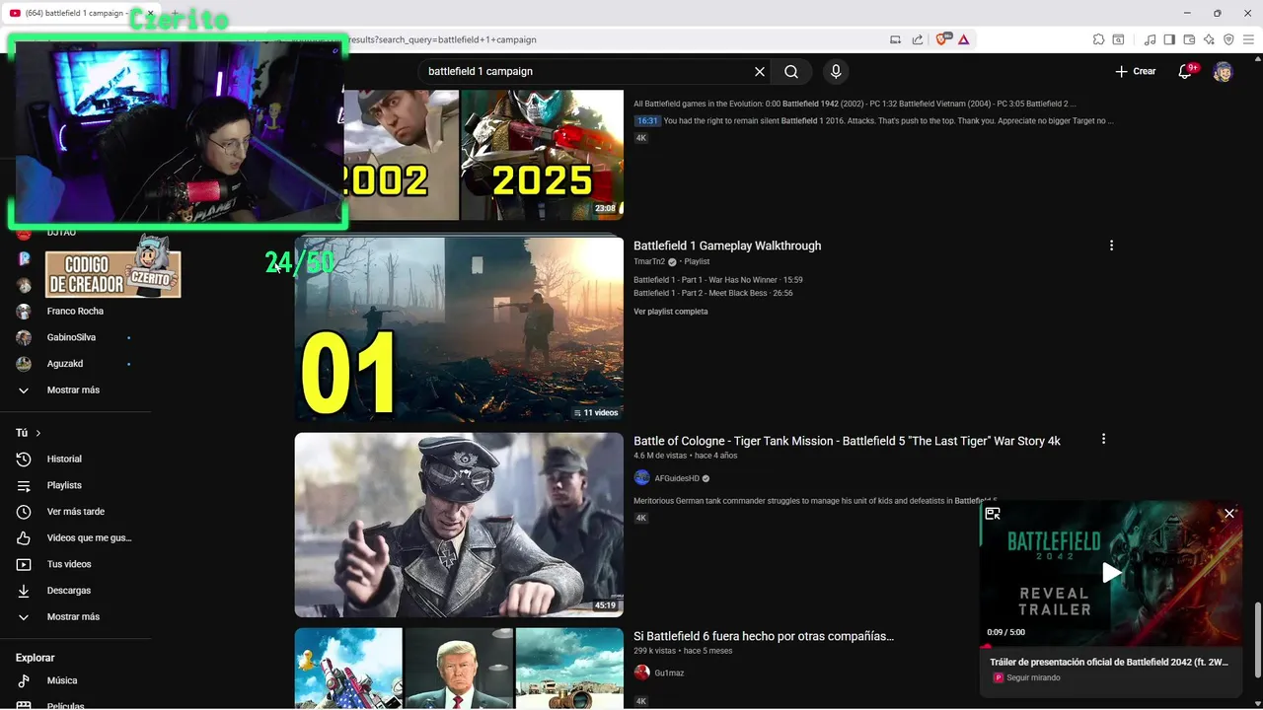Click the miniplayer Battlefield 2042 trailer title

(1109, 663)
